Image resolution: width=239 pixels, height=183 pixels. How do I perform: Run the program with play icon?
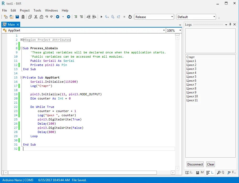[101, 17]
